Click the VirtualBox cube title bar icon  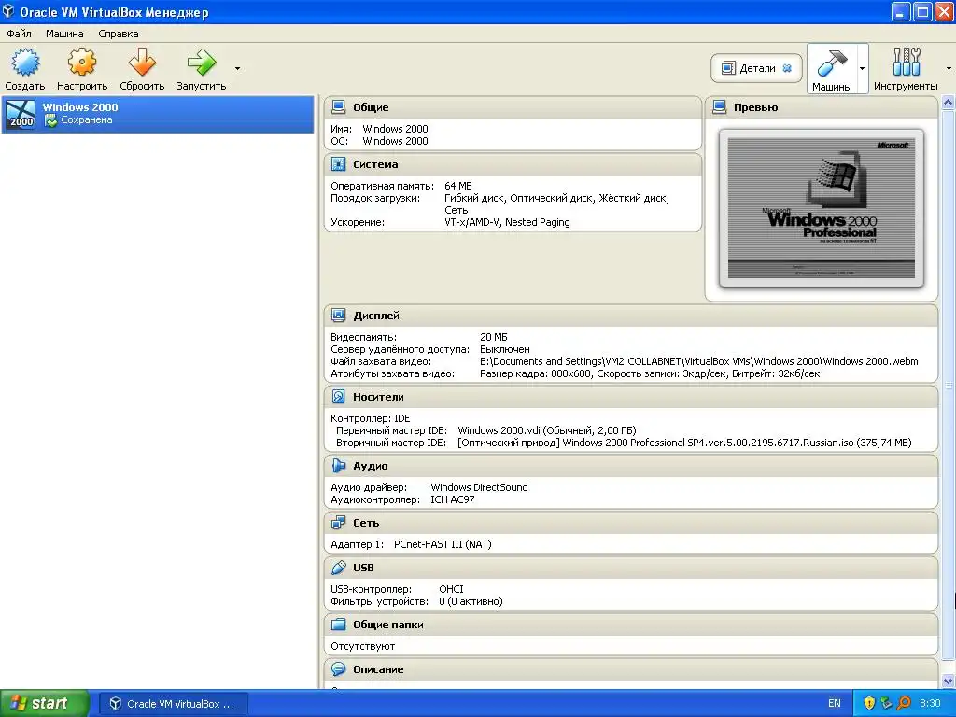point(7,11)
